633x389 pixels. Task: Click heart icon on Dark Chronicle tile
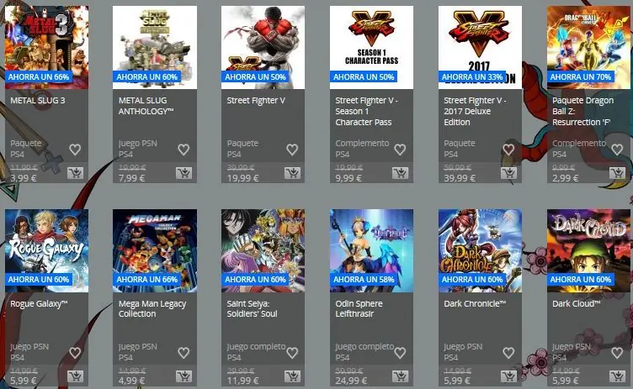click(x=508, y=353)
